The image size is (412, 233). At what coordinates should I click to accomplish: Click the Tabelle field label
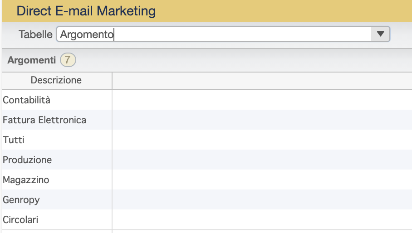(x=35, y=34)
